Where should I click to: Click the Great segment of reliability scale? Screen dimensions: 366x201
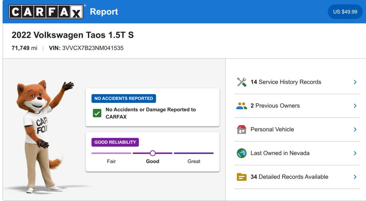pyautogui.click(x=194, y=153)
